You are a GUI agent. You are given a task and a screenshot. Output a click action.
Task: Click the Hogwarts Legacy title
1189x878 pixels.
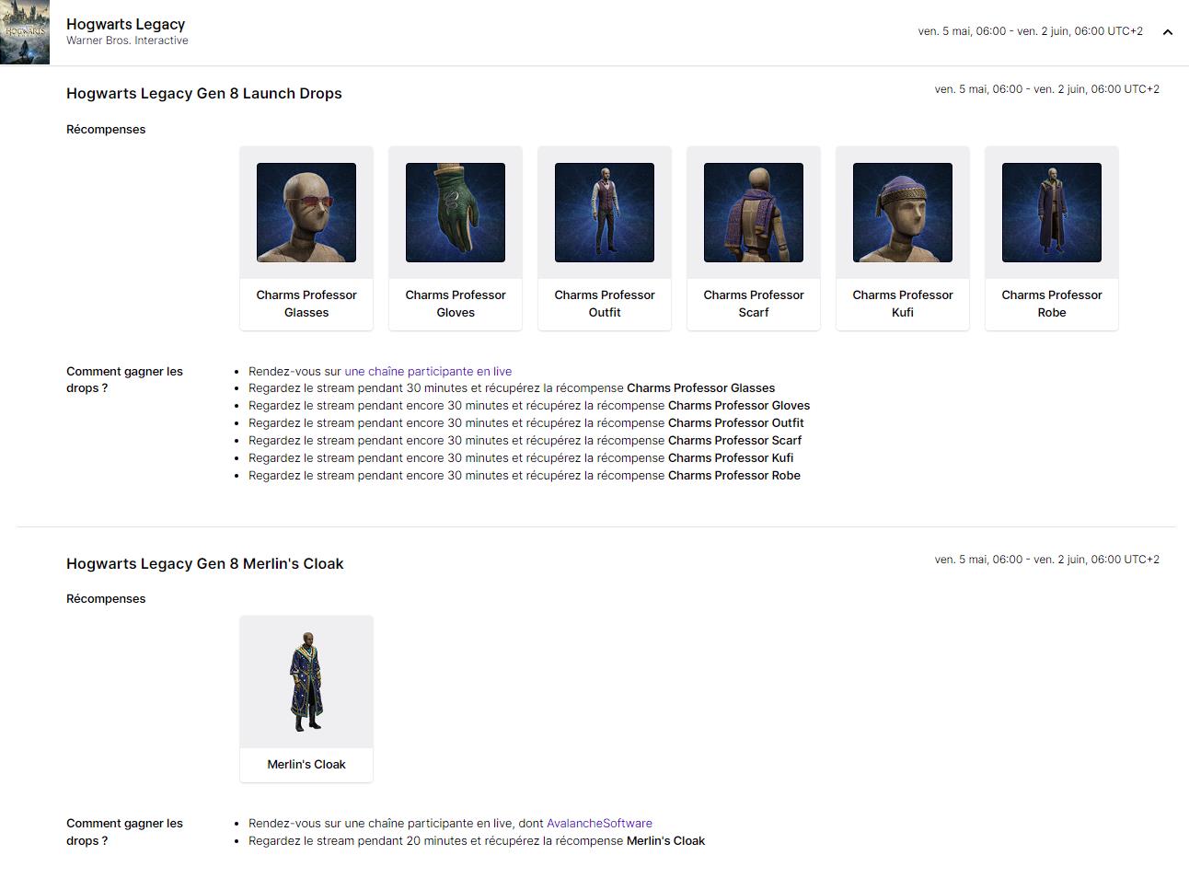click(x=125, y=24)
